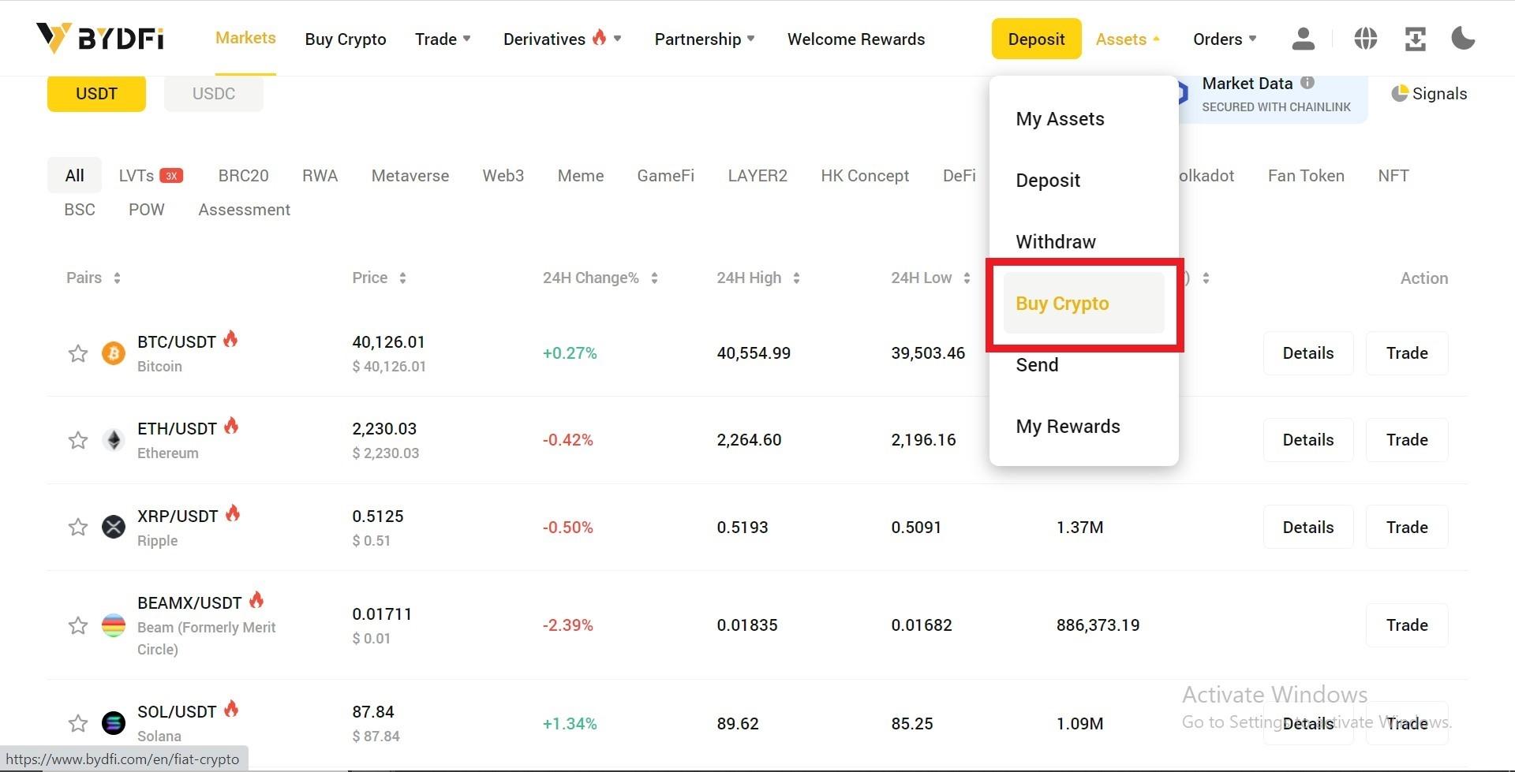Open Welcome Rewards link

pyautogui.click(x=856, y=39)
